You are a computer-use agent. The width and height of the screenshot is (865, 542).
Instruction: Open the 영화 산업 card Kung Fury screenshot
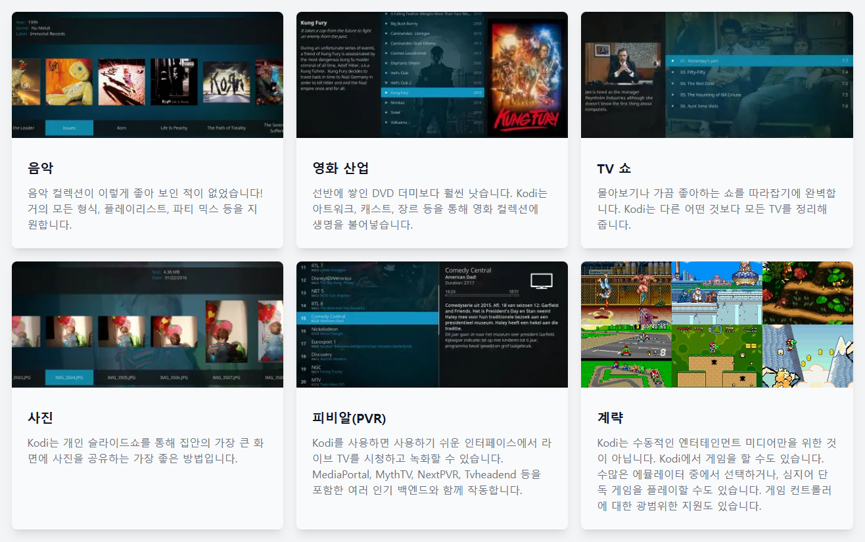pos(432,75)
